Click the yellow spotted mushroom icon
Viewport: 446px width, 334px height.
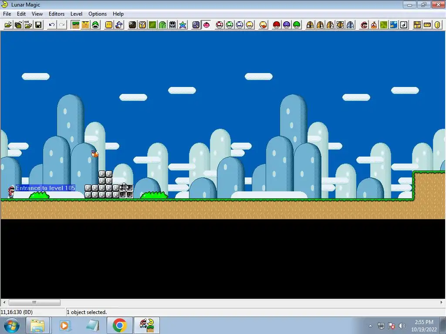(250, 25)
